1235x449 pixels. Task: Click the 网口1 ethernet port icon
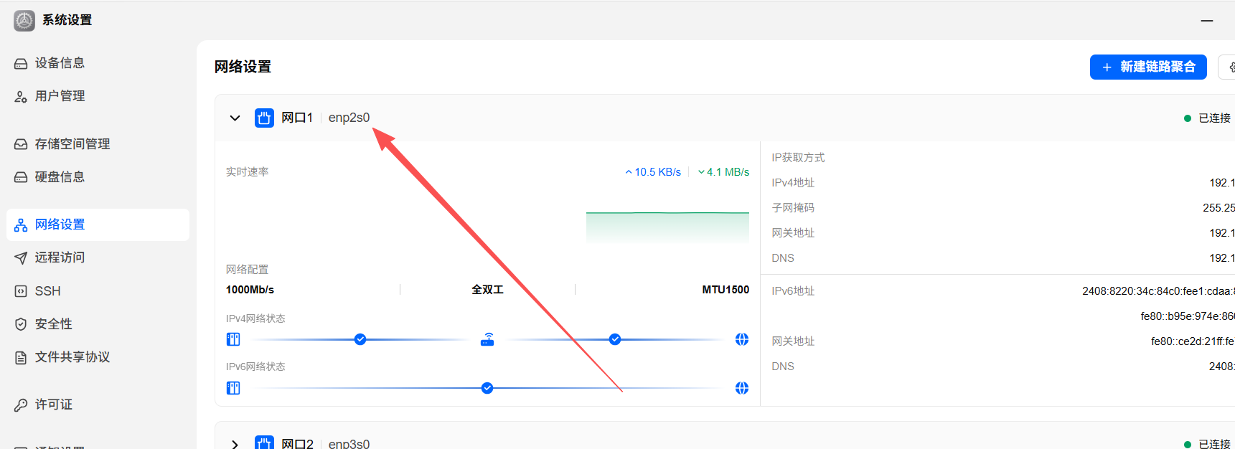point(264,118)
